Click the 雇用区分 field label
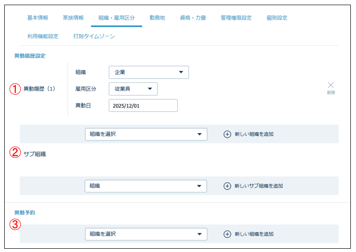The image size is (356, 252). coord(85,89)
